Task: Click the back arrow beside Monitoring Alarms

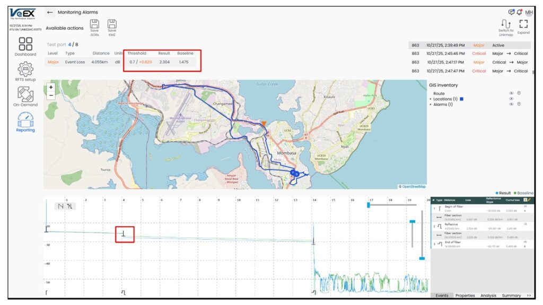Action: click(x=50, y=12)
